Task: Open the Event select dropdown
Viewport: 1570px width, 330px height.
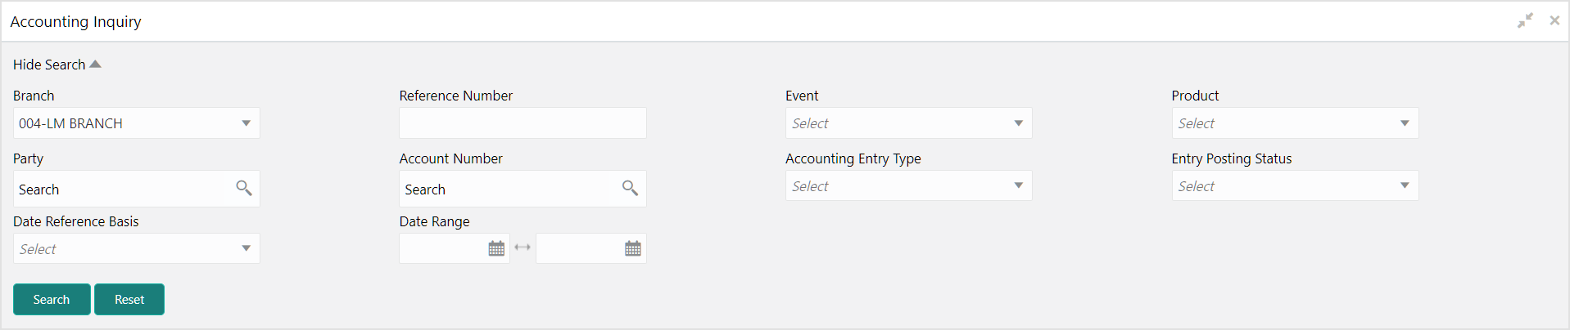Action: [x=909, y=123]
